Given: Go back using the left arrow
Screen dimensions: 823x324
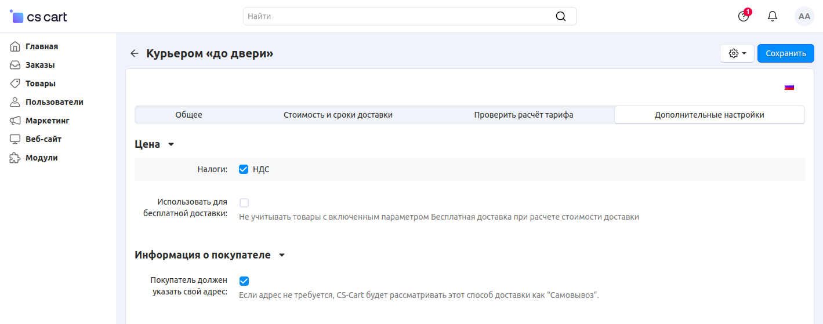Looking at the screenshot, I should pyautogui.click(x=135, y=53).
